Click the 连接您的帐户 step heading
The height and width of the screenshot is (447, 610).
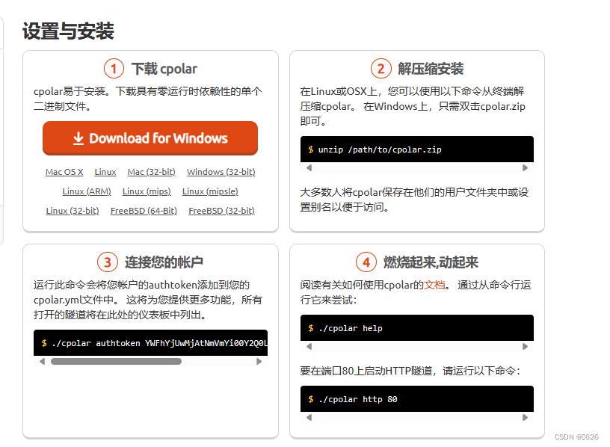click(164, 262)
